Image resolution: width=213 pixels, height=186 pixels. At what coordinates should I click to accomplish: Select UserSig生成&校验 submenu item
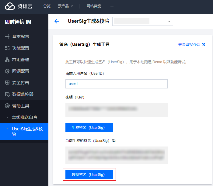(x=24, y=132)
